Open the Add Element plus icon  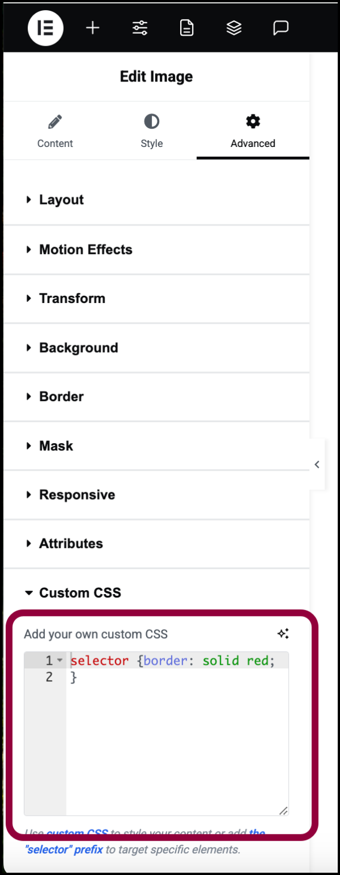coord(92,27)
